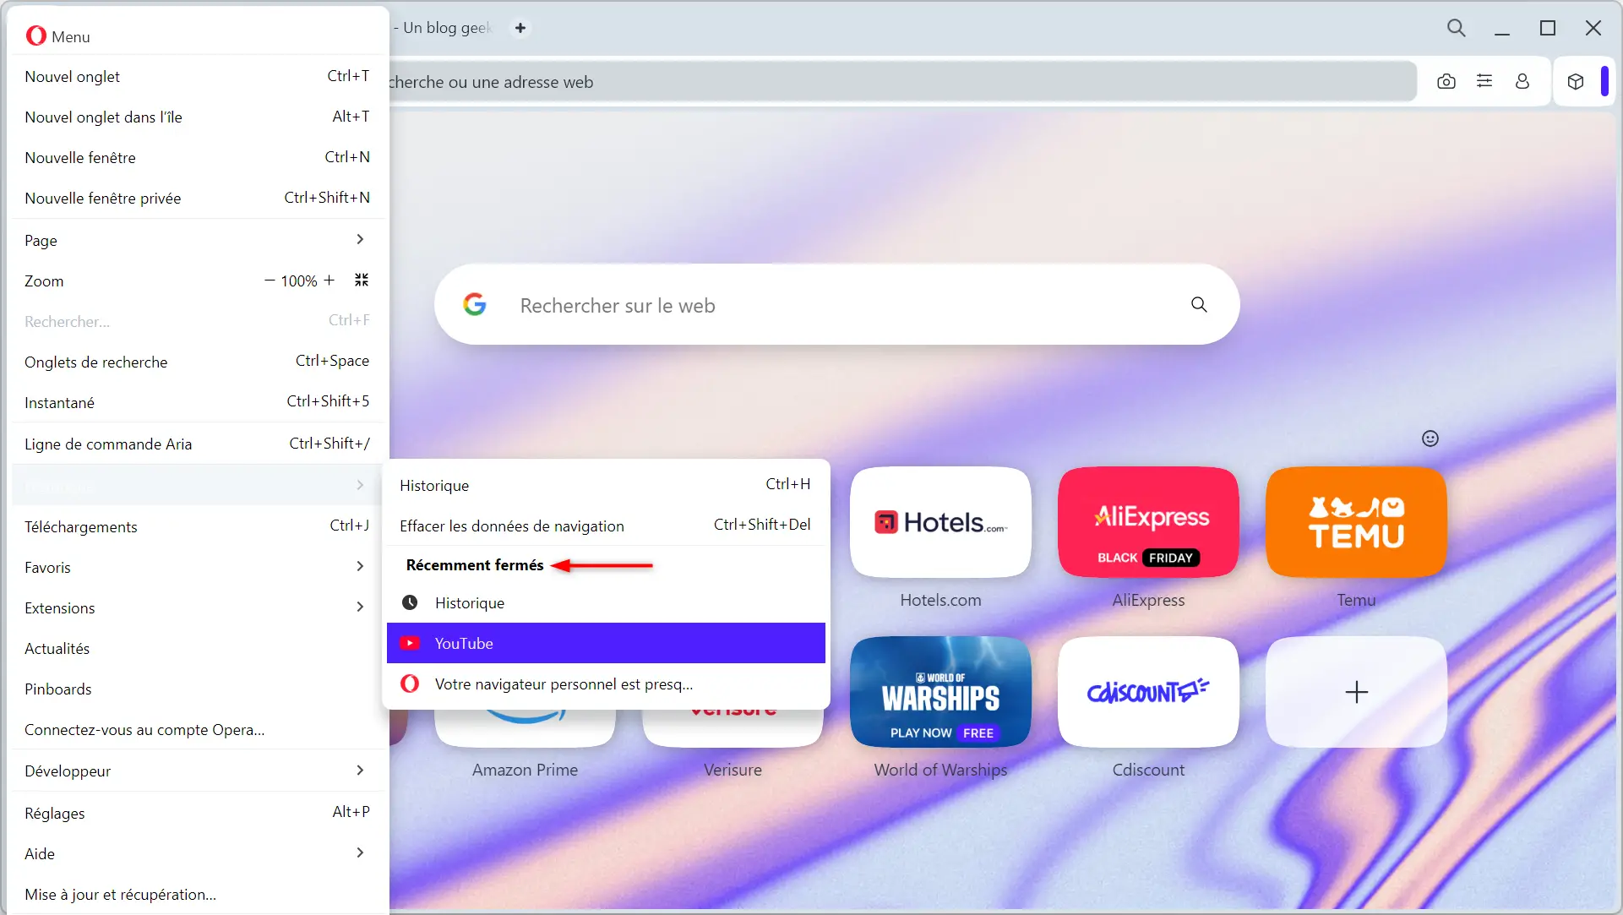Click the highlighted Historique row arrow

click(360, 485)
